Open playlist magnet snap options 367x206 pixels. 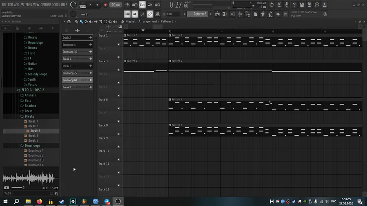click(x=69, y=22)
